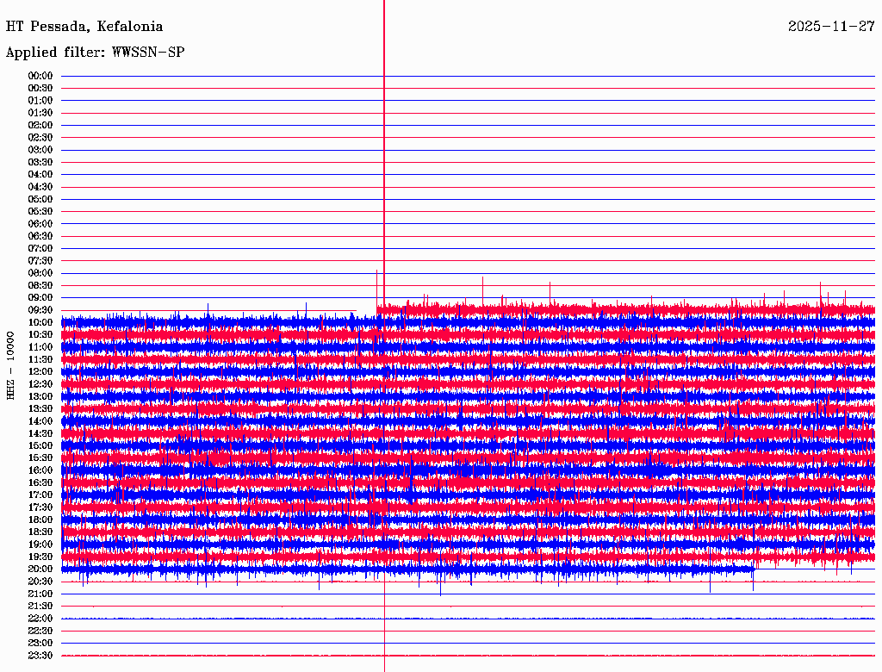Select the 00:00 time label

[x=40, y=76]
